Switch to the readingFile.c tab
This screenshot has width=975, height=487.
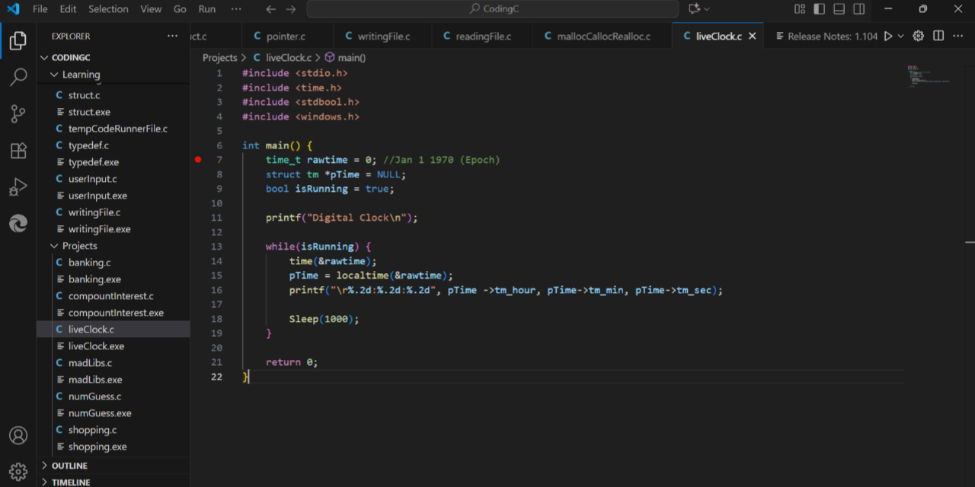tap(481, 36)
